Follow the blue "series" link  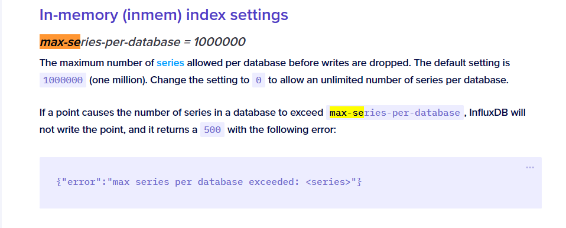pyautogui.click(x=170, y=63)
